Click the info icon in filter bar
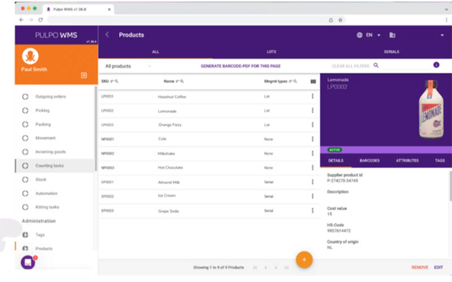Viewport: 452px width, 282px height. coord(436,65)
